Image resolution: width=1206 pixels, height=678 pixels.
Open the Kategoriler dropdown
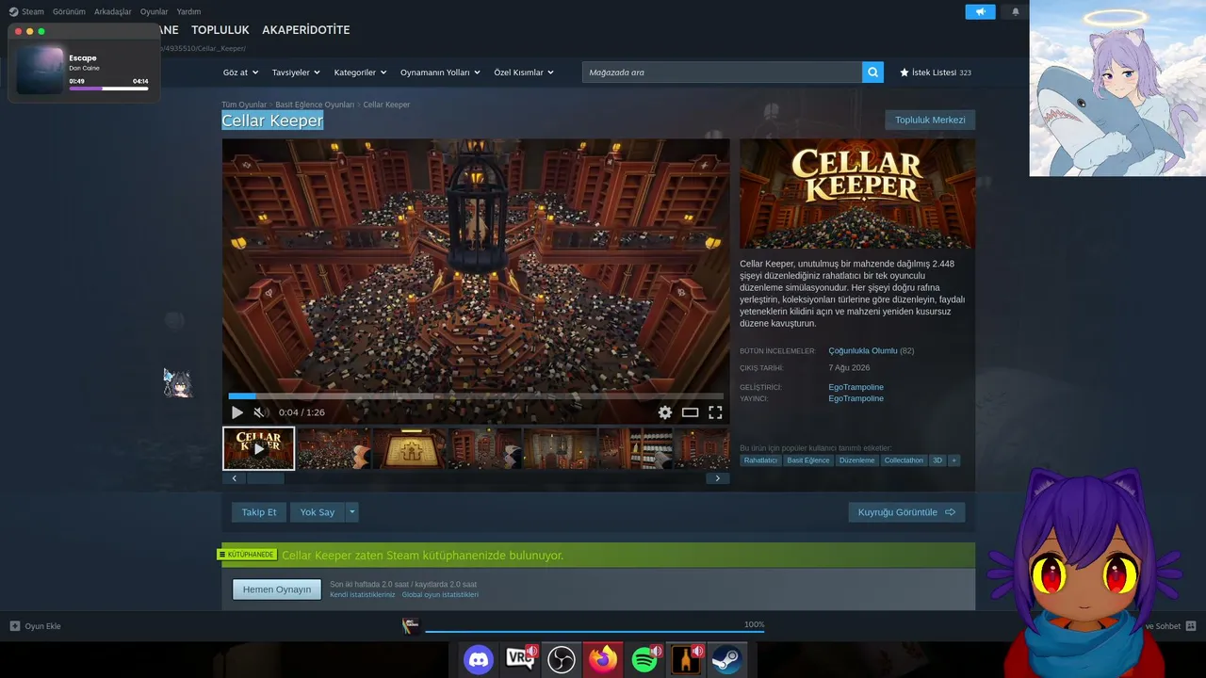pos(360,73)
